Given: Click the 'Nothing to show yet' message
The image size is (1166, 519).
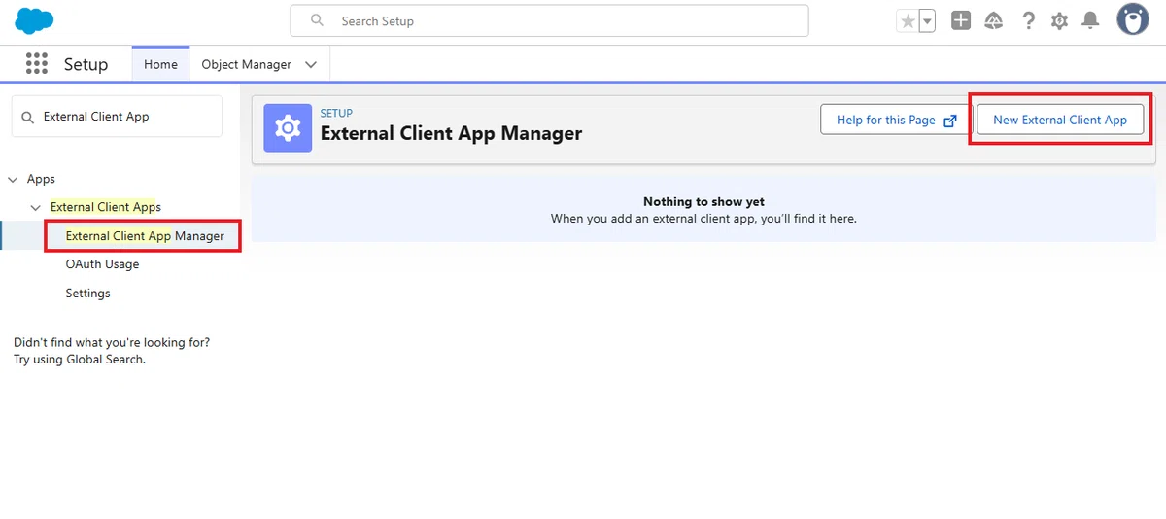Looking at the screenshot, I should point(703,202).
